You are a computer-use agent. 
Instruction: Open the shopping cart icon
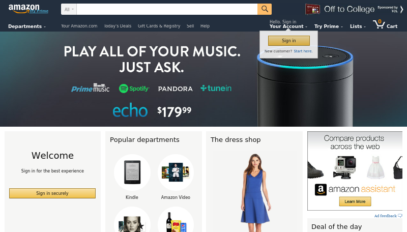(x=379, y=24)
